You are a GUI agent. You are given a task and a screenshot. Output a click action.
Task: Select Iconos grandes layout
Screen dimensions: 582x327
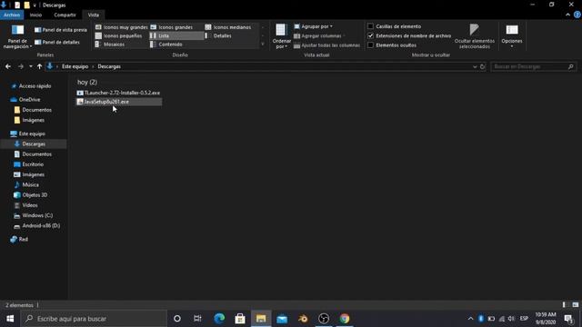coord(172,27)
